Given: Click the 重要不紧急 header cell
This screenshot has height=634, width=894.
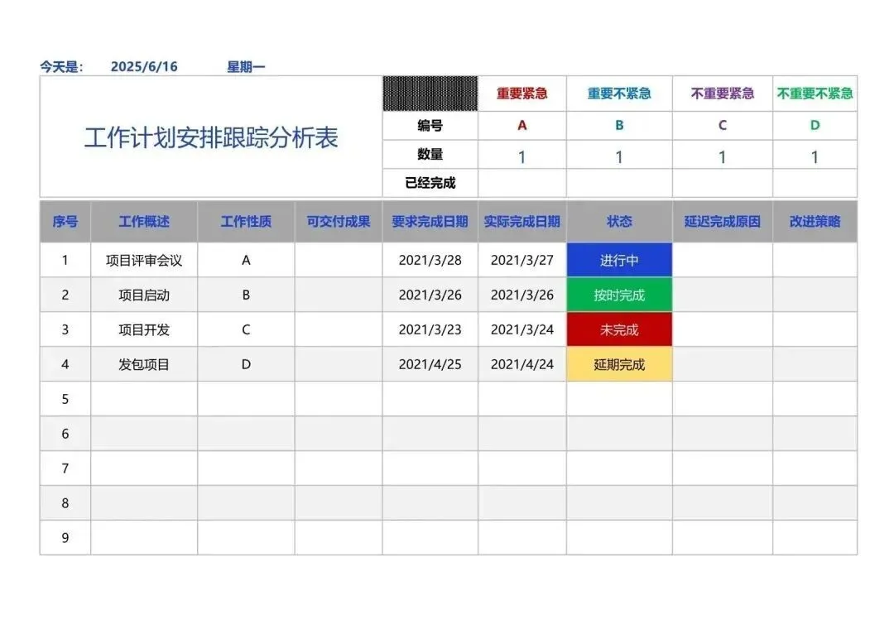Looking at the screenshot, I should tap(619, 94).
